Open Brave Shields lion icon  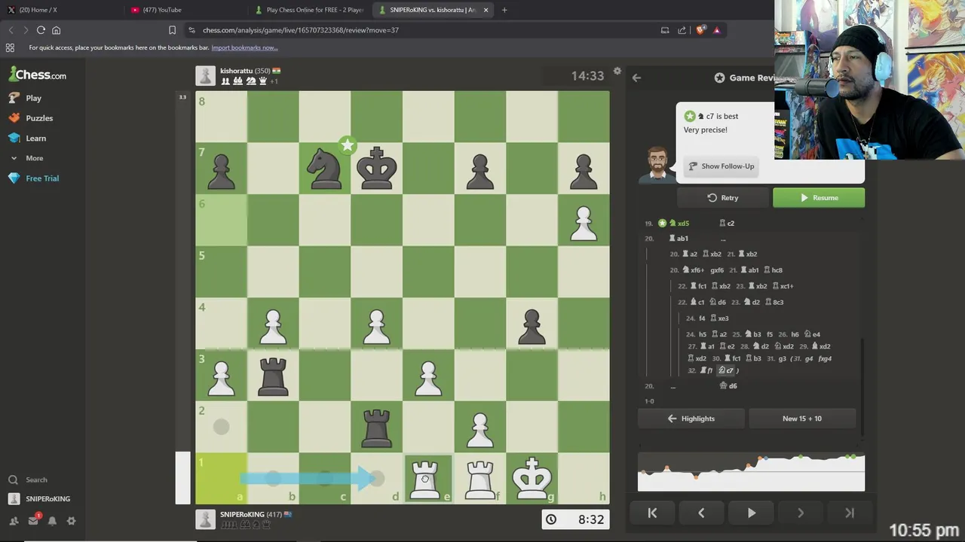[700, 30]
